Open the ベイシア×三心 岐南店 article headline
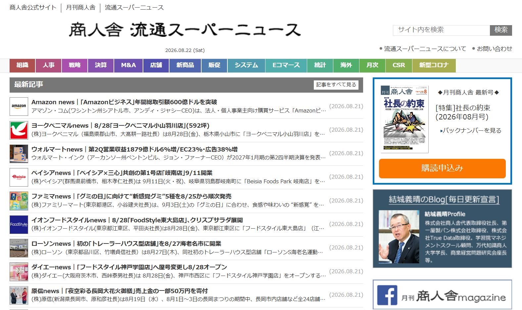The image size is (522, 310). click(122, 173)
